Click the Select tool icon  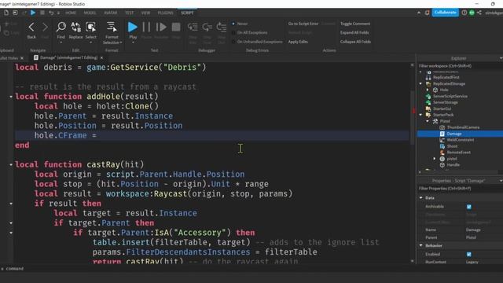tap(91, 27)
